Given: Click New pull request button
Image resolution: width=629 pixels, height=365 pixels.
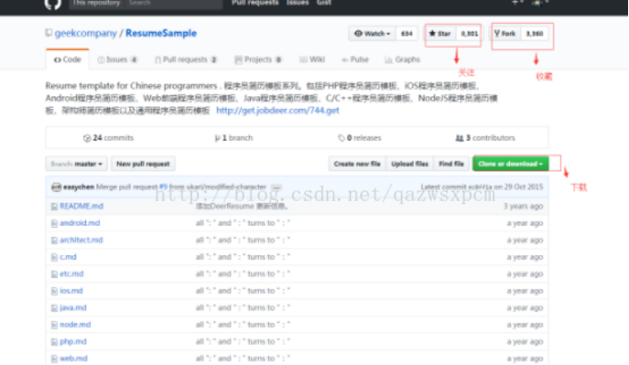Looking at the screenshot, I should [143, 163].
